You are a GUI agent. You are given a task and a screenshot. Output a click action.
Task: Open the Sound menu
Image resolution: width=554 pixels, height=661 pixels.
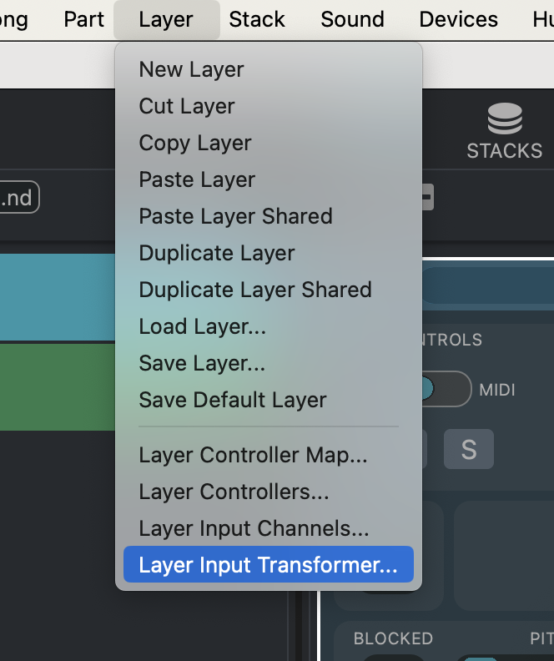pos(352,19)
